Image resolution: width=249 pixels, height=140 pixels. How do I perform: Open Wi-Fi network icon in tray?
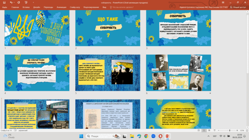(221, 136)
